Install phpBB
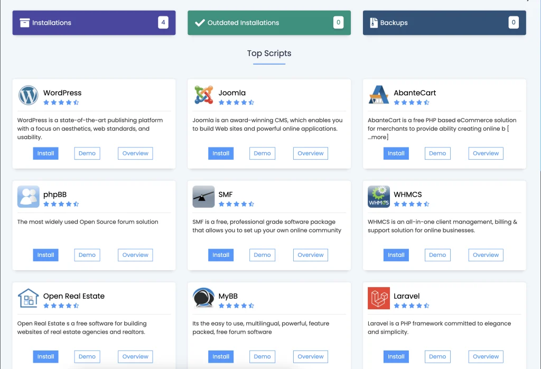The width and height of the screenshot is (541, 369). (x=45, y=255)
